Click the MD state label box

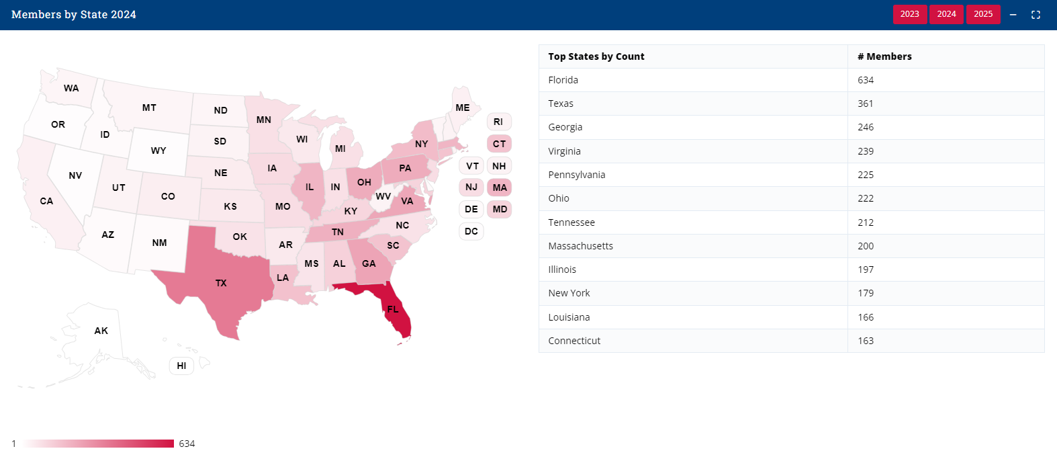click(x=500, y=209)
